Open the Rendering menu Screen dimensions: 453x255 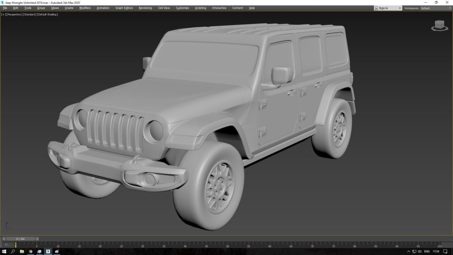point(145,8)
